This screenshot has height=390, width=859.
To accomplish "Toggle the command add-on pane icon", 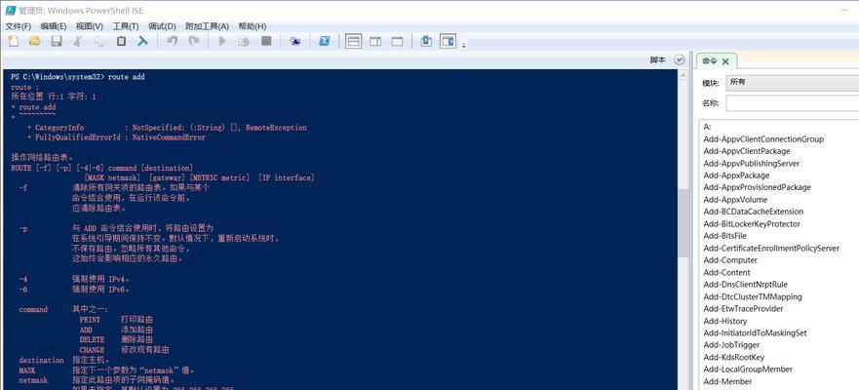I will (449, 41).
